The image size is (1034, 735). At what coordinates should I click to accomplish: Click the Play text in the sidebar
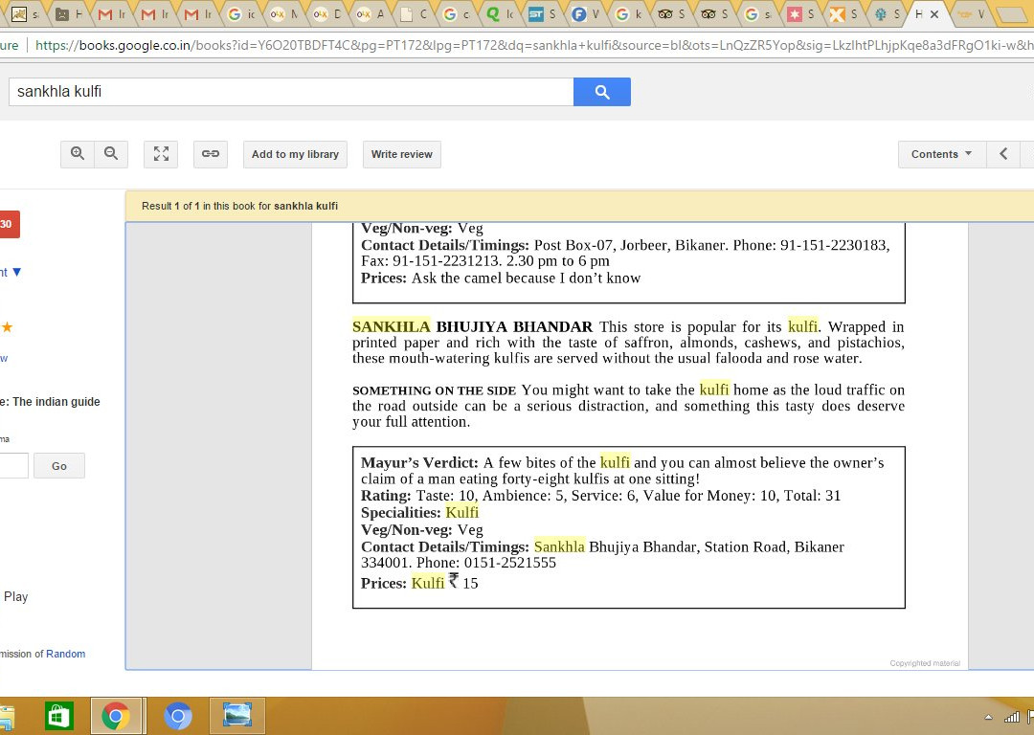pos(16,596)
